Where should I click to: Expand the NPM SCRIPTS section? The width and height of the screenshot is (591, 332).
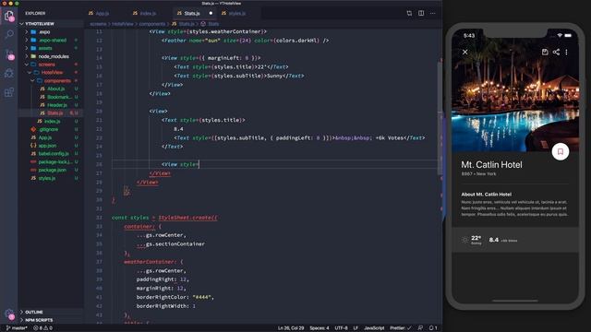[x=51, y=320]
